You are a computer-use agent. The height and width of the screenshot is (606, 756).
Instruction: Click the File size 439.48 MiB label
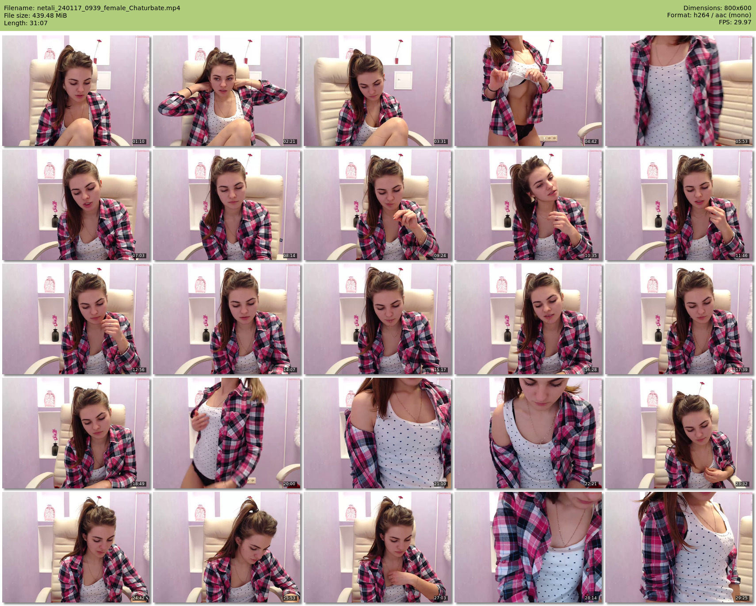[35, 15]
